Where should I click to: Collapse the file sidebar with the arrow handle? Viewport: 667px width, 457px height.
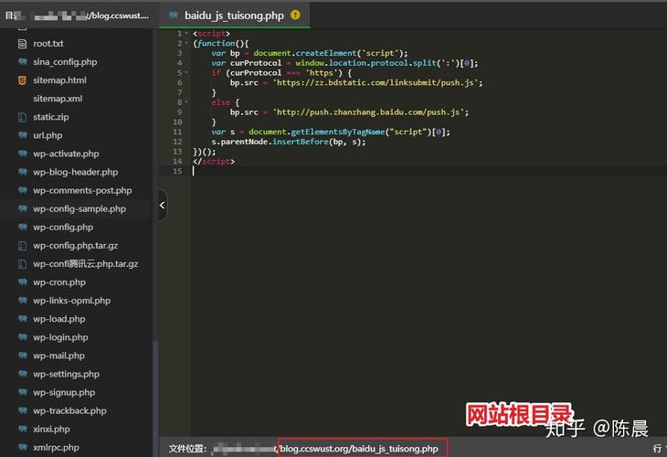pyautogui.click(x=163, y=206)
